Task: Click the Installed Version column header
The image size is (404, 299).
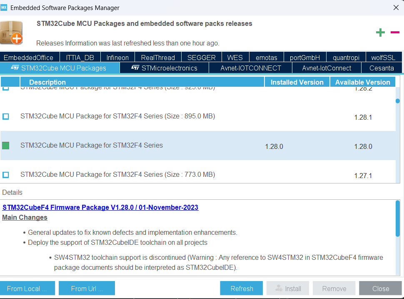Action: (297, 82)
